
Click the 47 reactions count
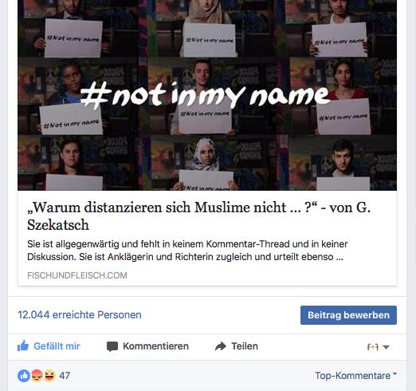pos(65,376)
